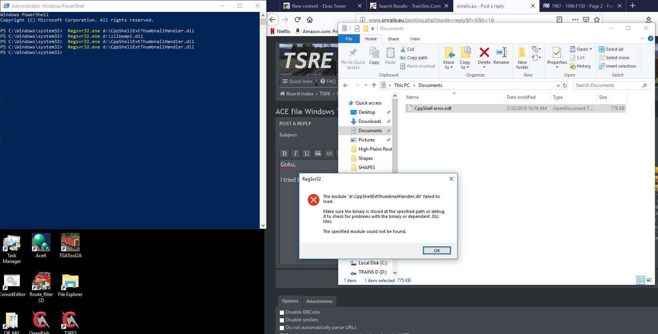Reload the browser page

(297, 20)
